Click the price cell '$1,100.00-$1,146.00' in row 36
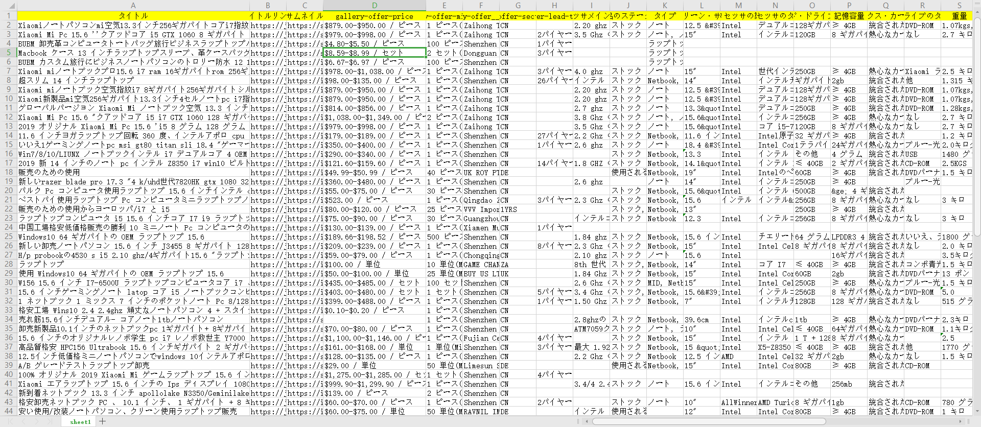Viewport: 981px width, 427px height. click(x=375, y=338)
